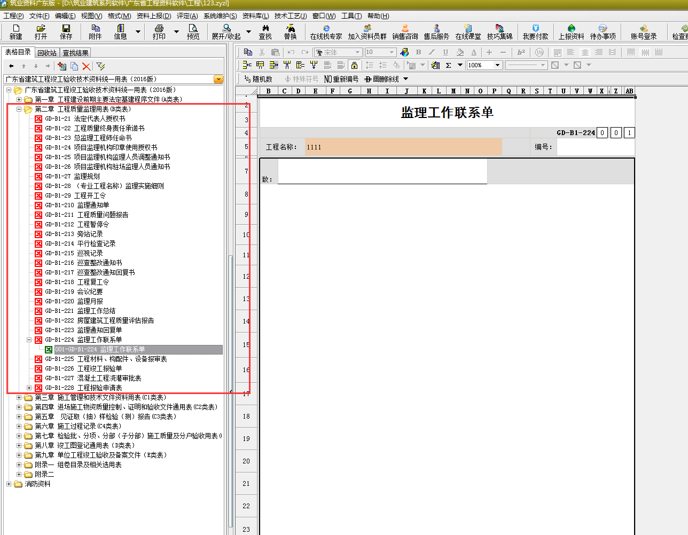Toggle the cell lock padlock icon

(x=354, y=65)
